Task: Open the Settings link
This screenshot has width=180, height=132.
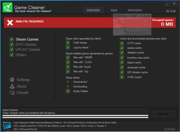Action: click(x=23, y=80)
